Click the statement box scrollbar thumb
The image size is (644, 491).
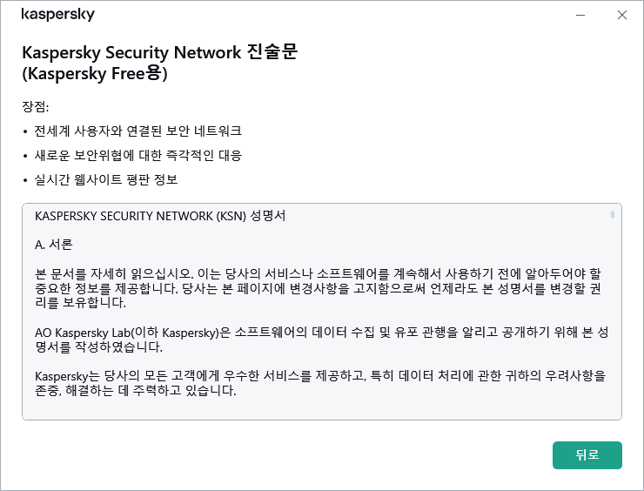pos(613,214)
